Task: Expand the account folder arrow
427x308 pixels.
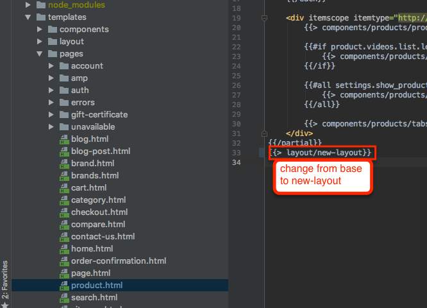Action: [51, 65]
